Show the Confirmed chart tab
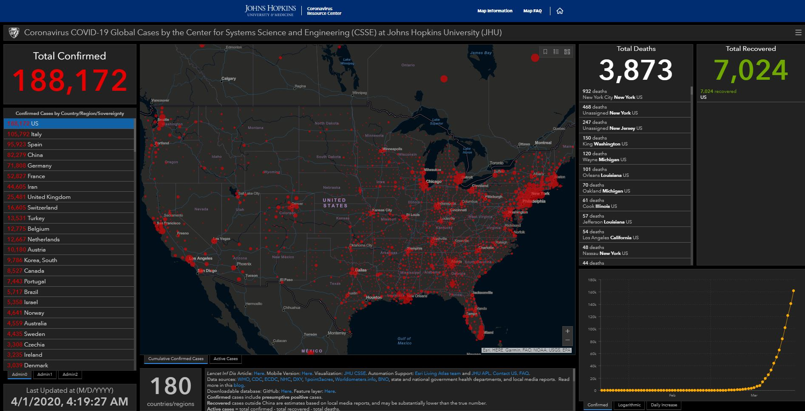The height and width of the screenshot is (411, 805). (598, 405)
